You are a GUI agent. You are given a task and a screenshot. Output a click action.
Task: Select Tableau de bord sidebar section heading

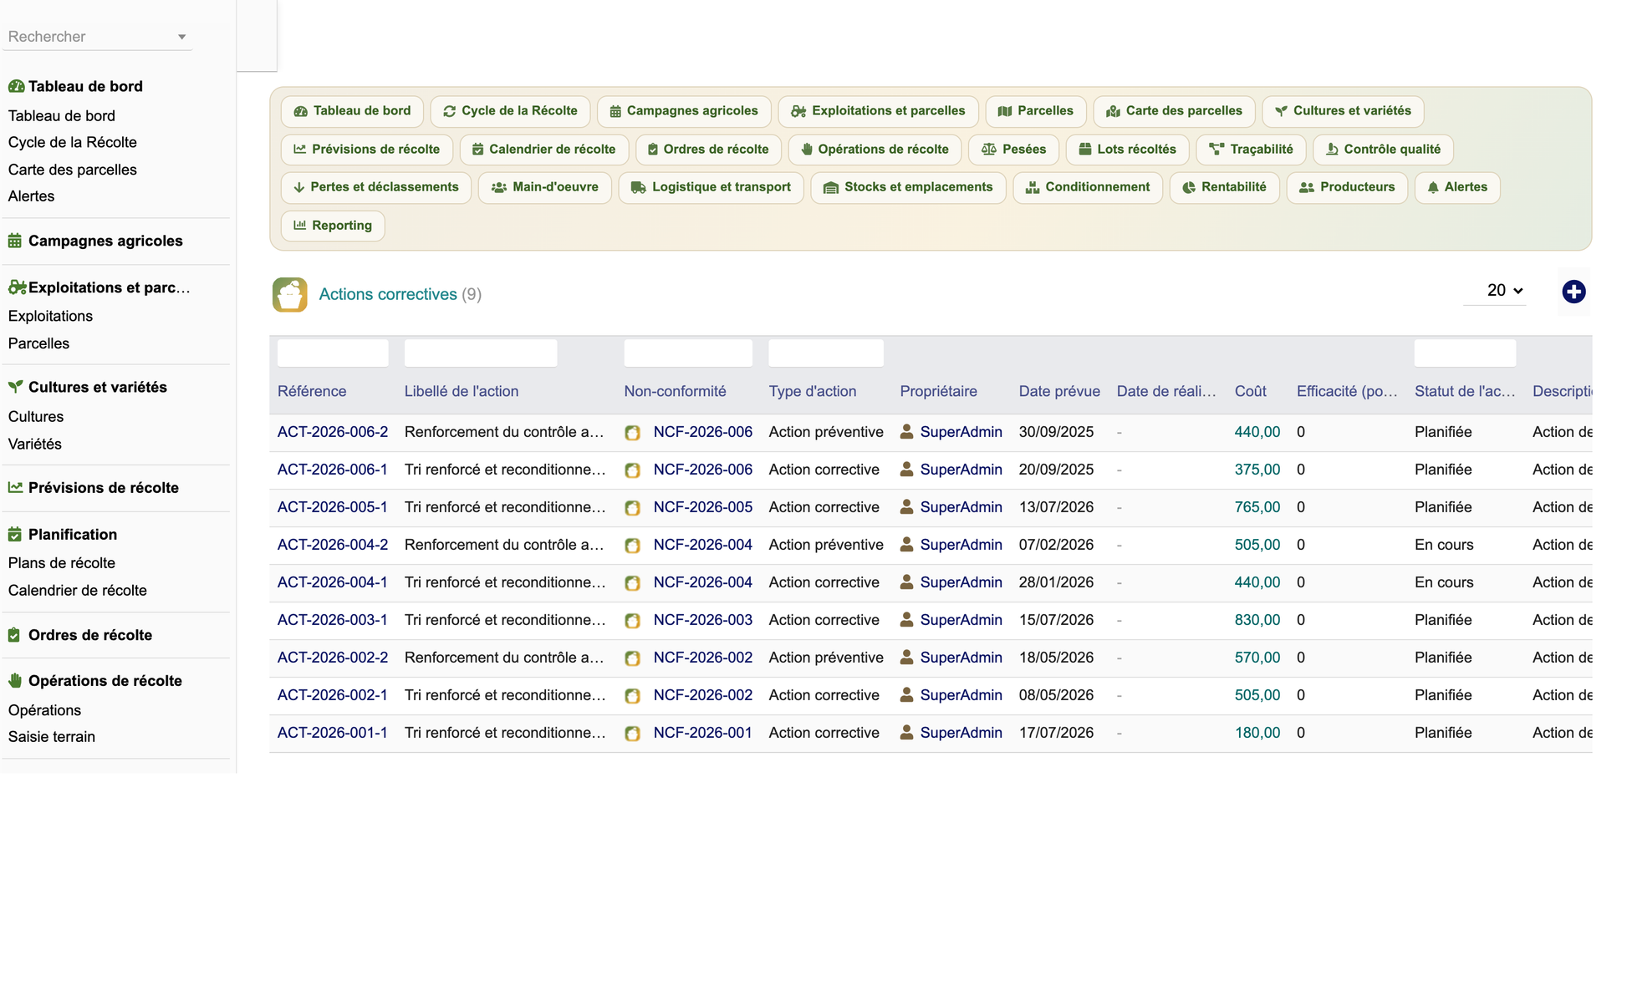(84, 86)
